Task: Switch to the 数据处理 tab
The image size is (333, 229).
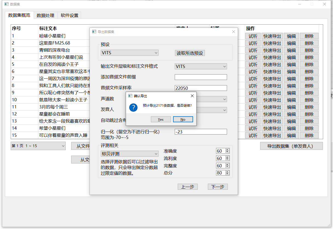Action: (x=45, y=16)
